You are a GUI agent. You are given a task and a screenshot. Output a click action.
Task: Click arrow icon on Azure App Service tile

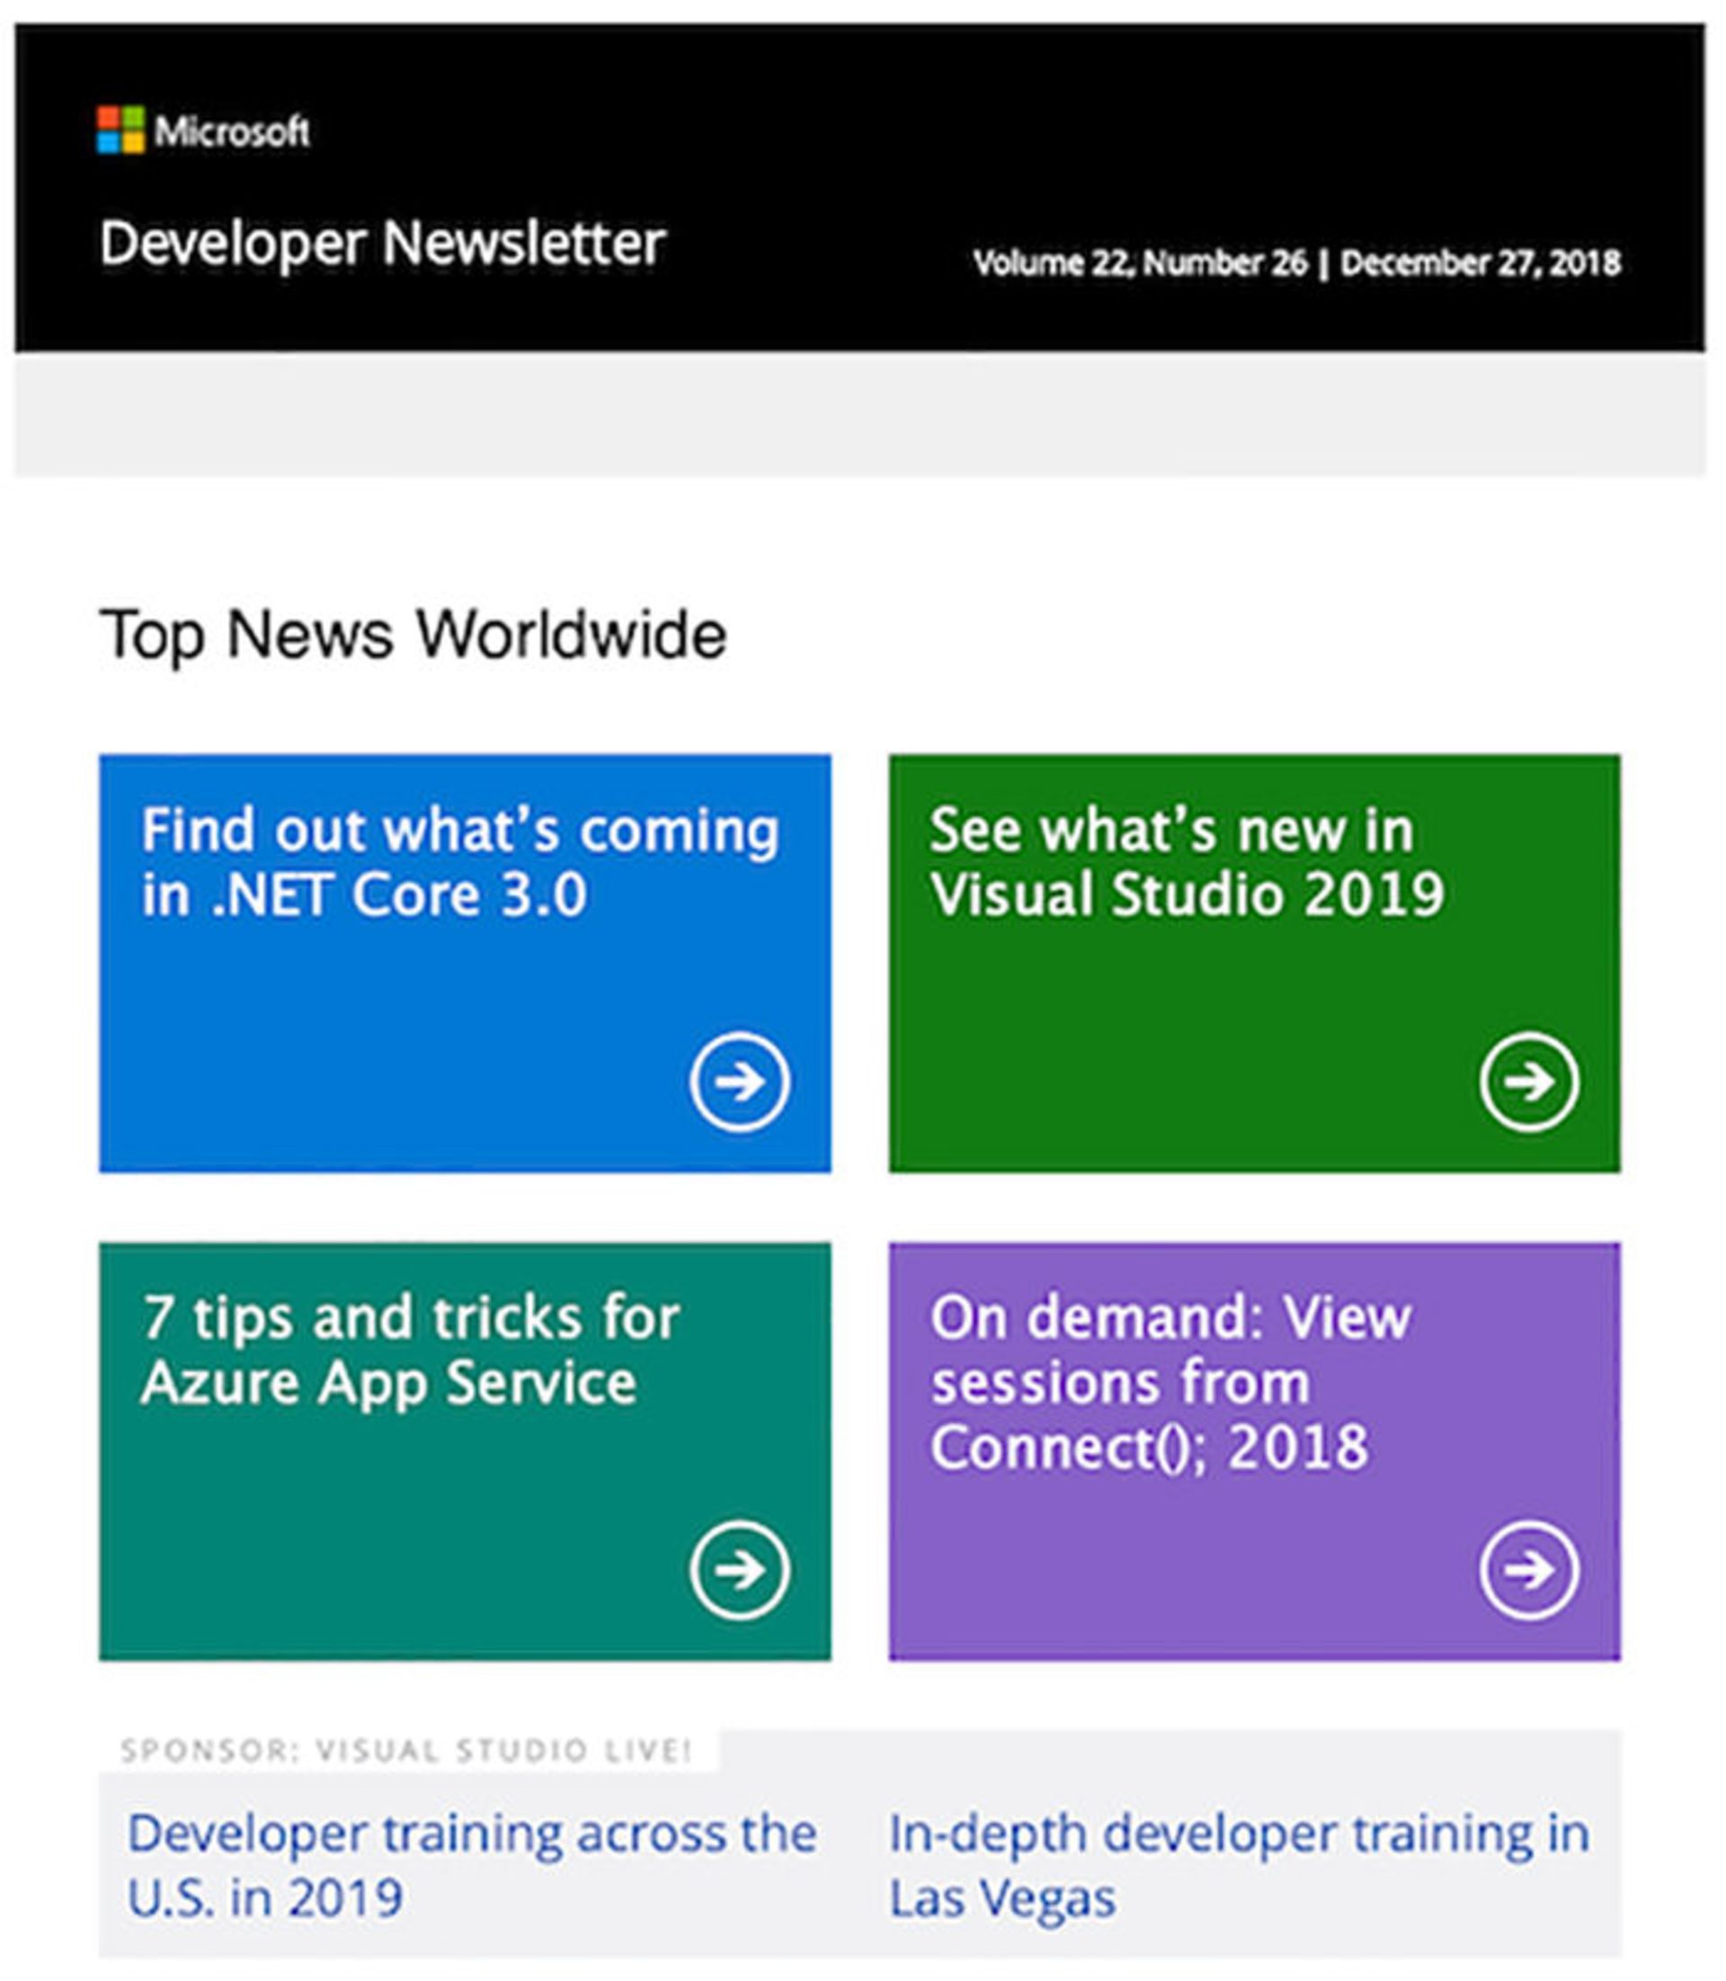click(x=739, y=1569)
